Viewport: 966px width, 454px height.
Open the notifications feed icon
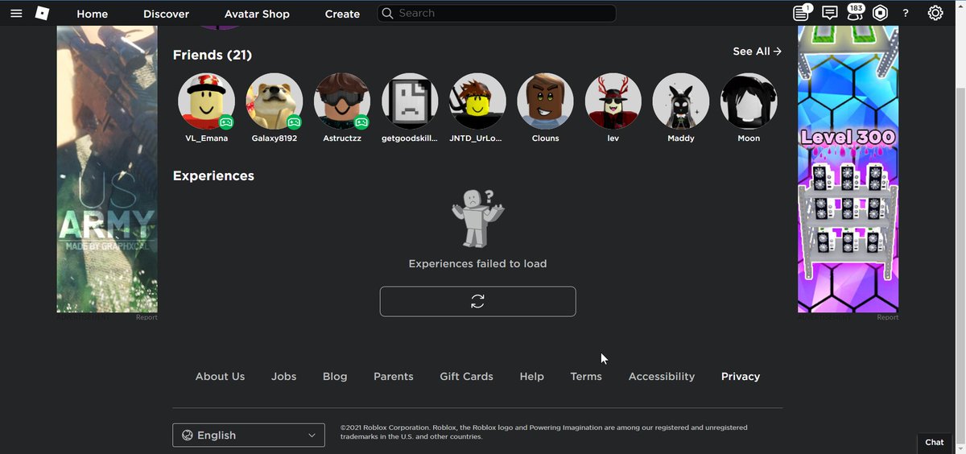(801, 13)
